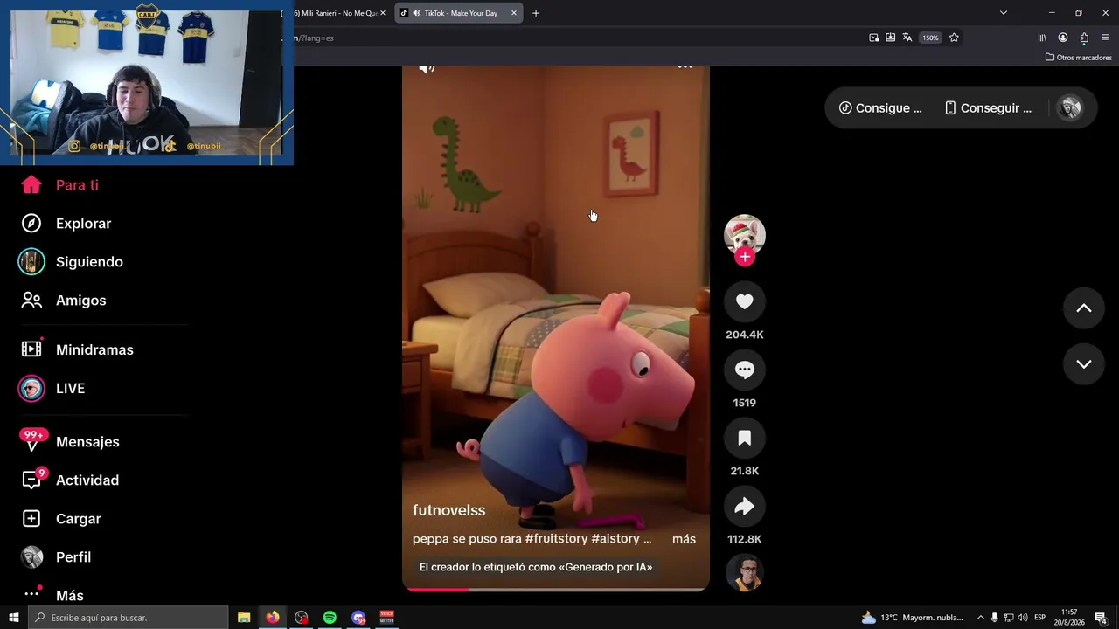This screenshot has height=629, width=1119.
Task: Click the Firefox taskbar icon
Action: 273,618
